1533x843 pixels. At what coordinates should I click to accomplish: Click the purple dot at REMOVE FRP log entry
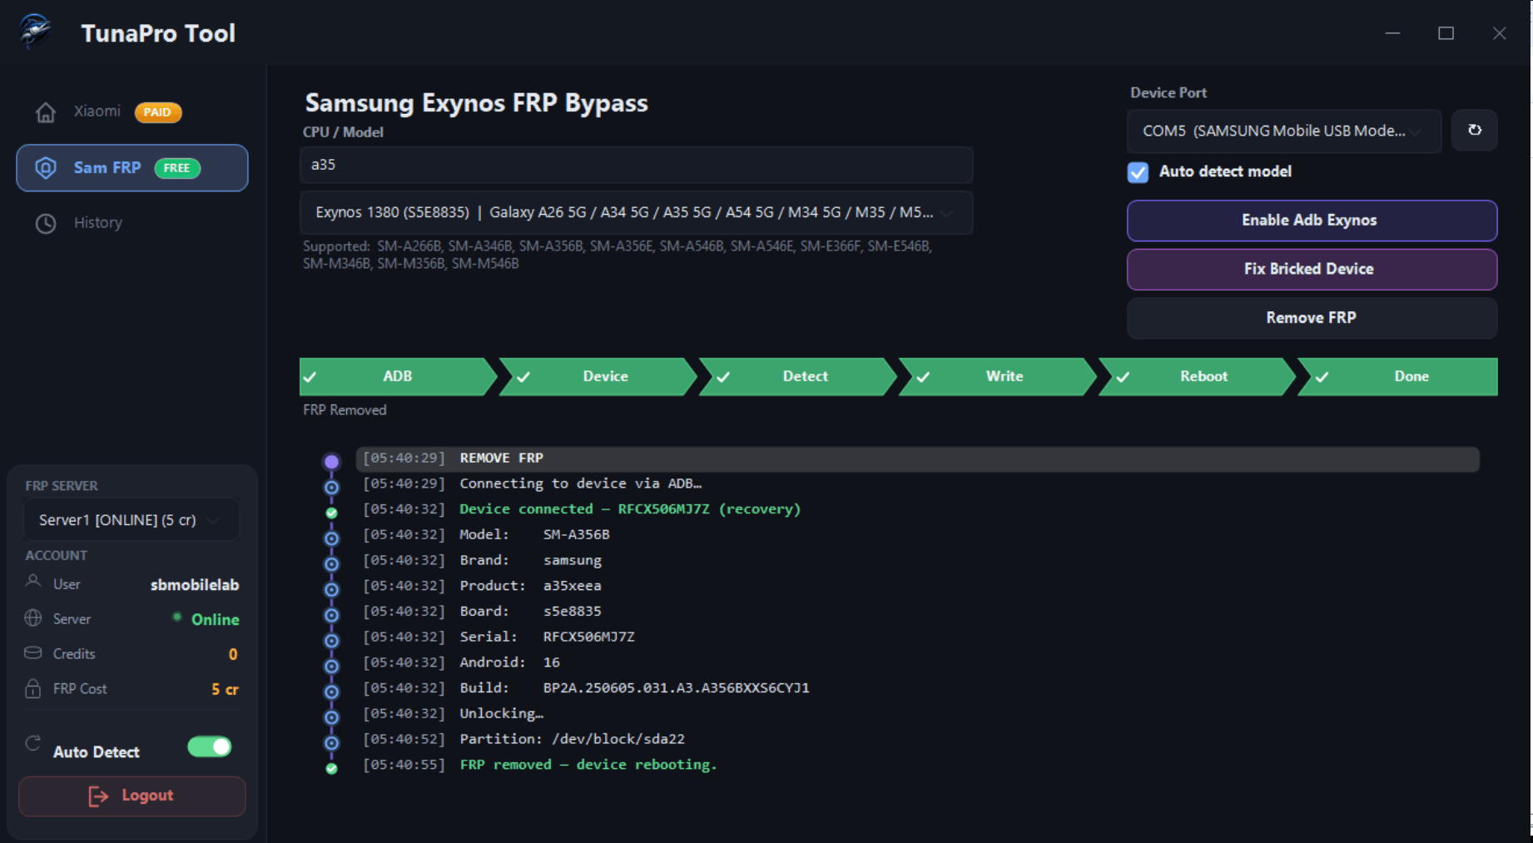click(331, 461)
